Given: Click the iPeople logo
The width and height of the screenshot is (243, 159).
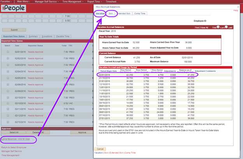Looking at the screenshot, I should (x=14, y=8).
